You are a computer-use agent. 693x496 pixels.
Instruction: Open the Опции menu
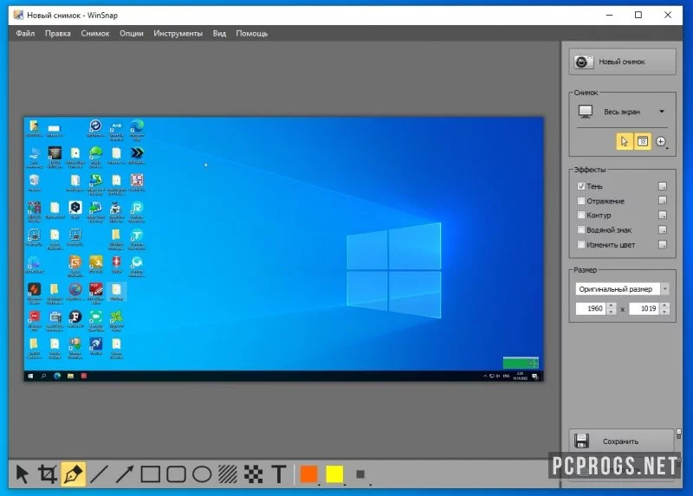[x=132, y=34]
